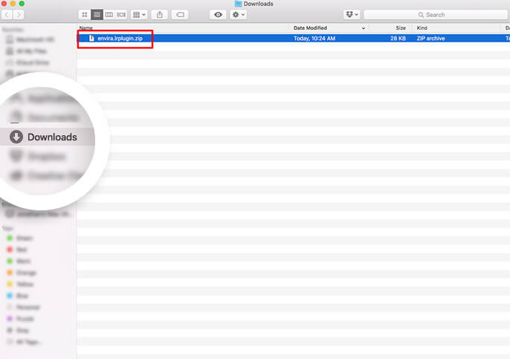Switch Finder to icon view
Image resolution: width=510 pixels, height=359 pixels.
85,15
